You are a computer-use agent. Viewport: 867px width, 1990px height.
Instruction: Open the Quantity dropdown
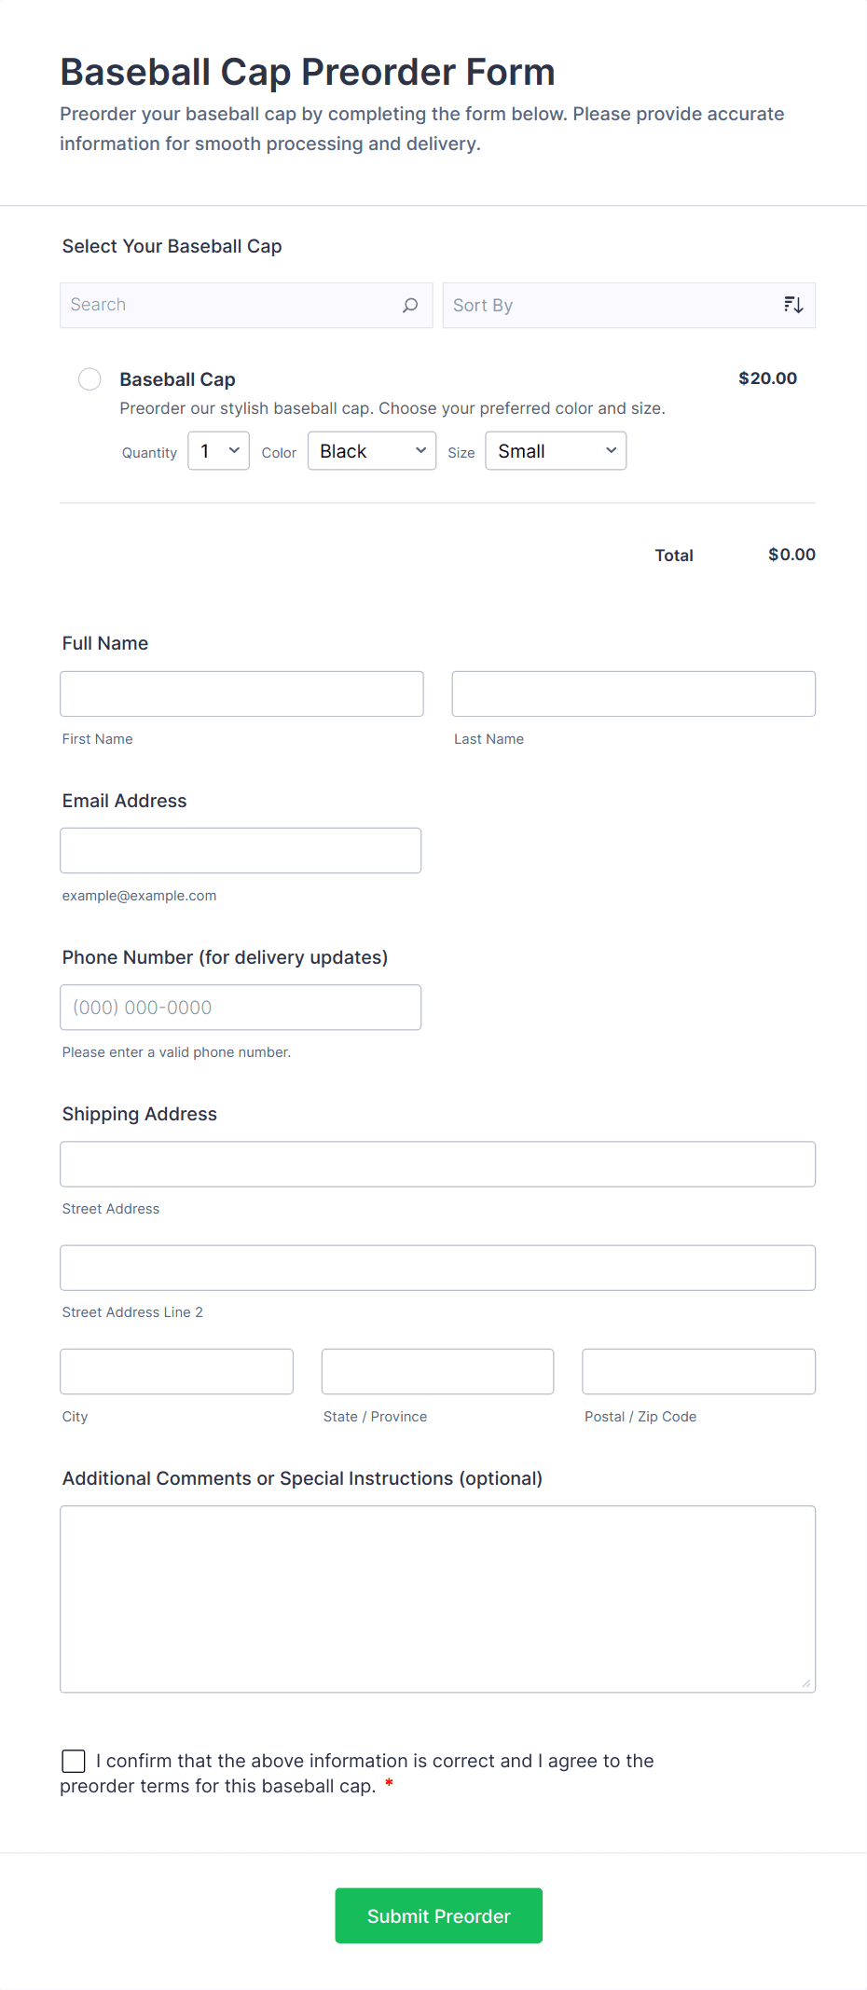point(217,450)
